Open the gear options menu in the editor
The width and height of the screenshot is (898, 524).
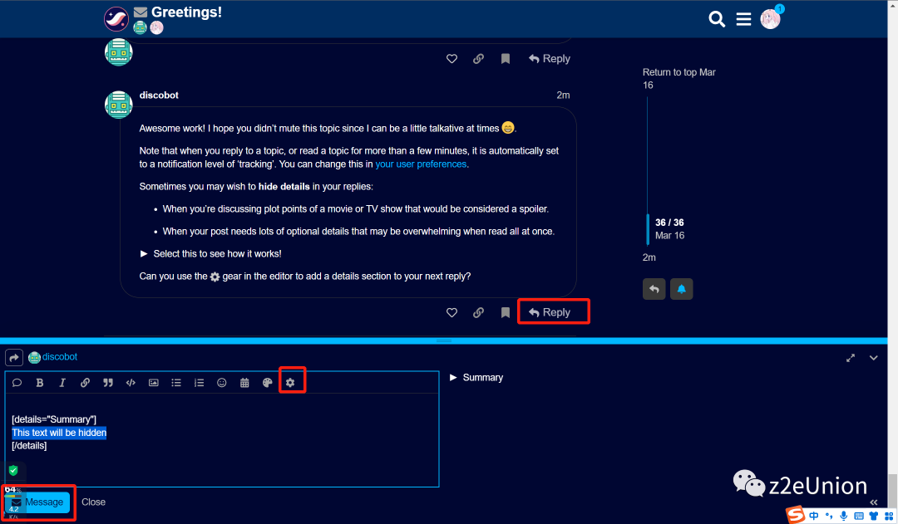pos(290,383)
